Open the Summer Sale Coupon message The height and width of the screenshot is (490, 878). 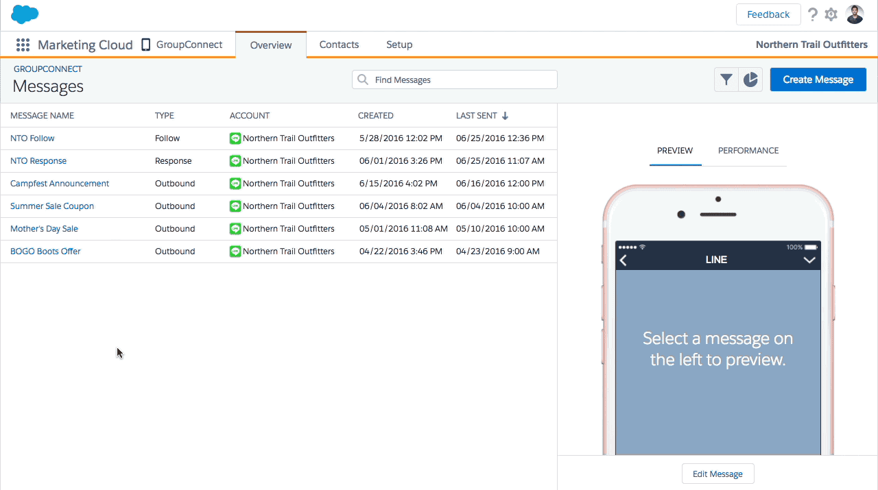coord(52,206)
